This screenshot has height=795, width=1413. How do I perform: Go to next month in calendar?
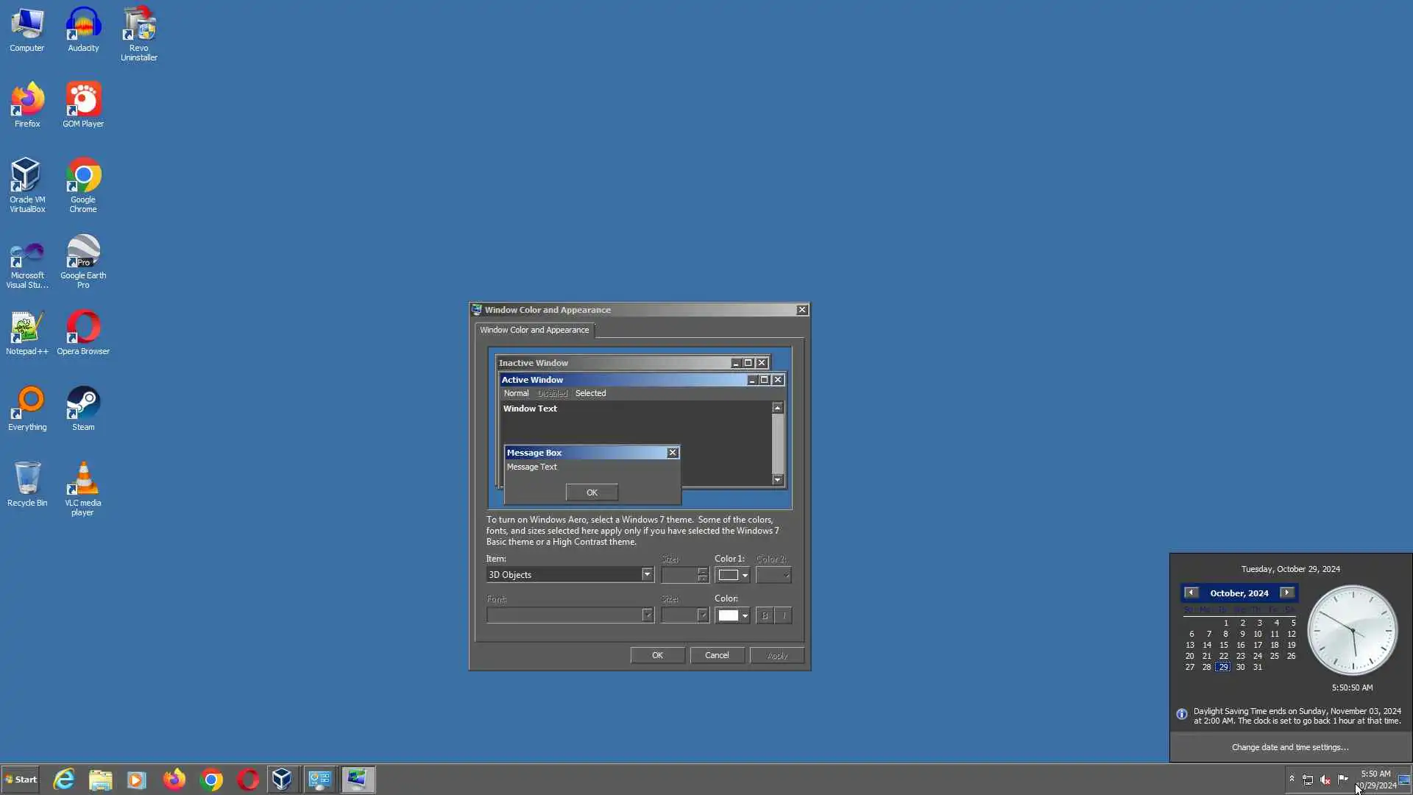coord(1286,593)
